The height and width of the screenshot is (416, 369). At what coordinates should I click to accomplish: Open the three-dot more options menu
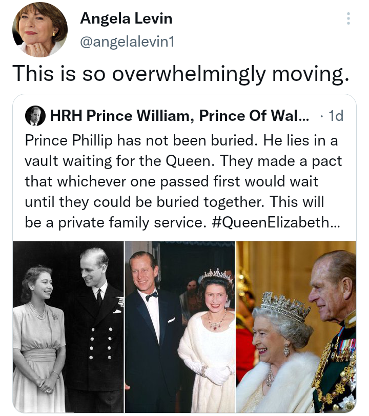pos(348,19)
